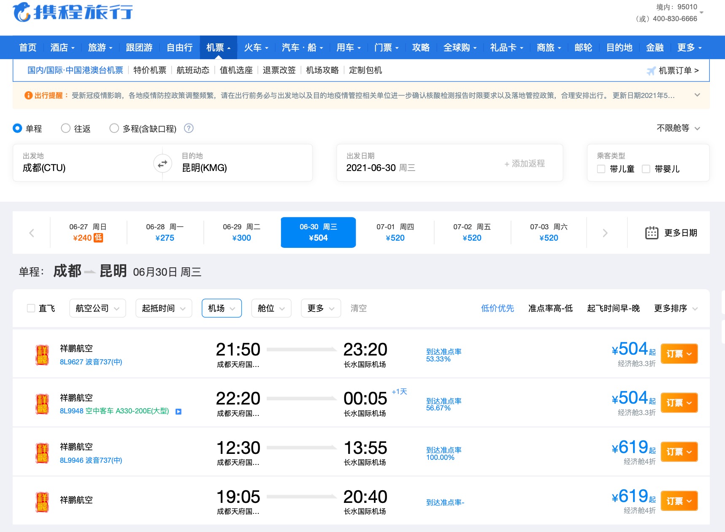Open the 金融 nav item

click(x=655, y=47)
